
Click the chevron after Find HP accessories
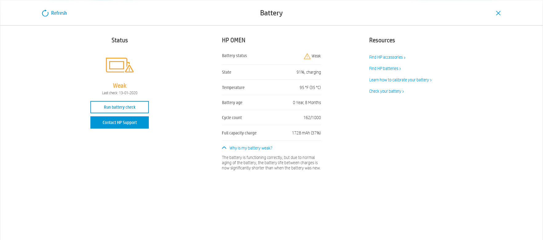404,57
